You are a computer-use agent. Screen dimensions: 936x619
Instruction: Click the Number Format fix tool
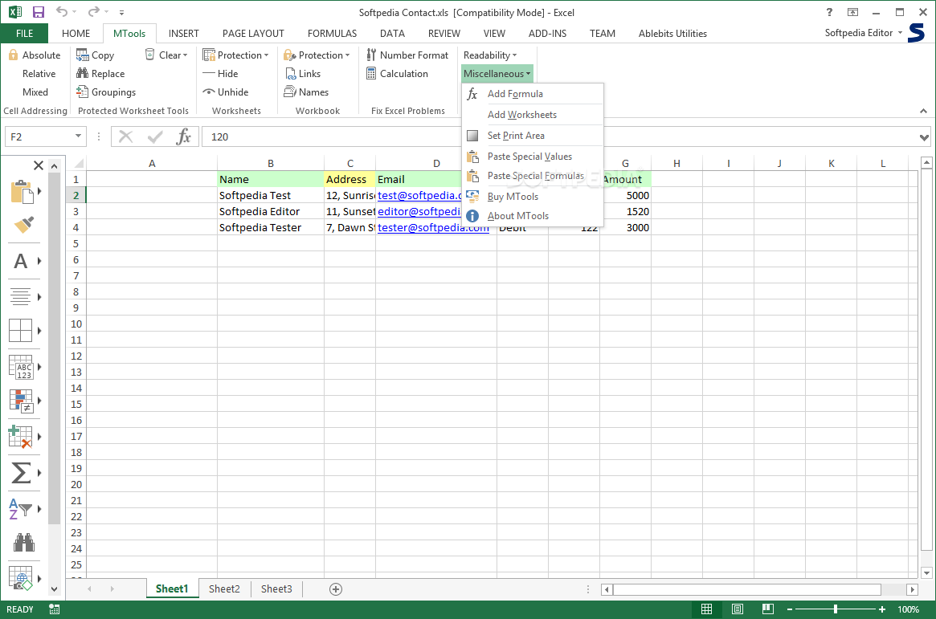407,55
